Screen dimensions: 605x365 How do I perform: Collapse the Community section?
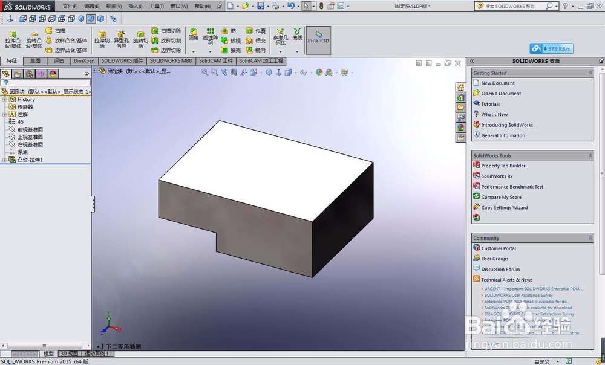(590, 238)
